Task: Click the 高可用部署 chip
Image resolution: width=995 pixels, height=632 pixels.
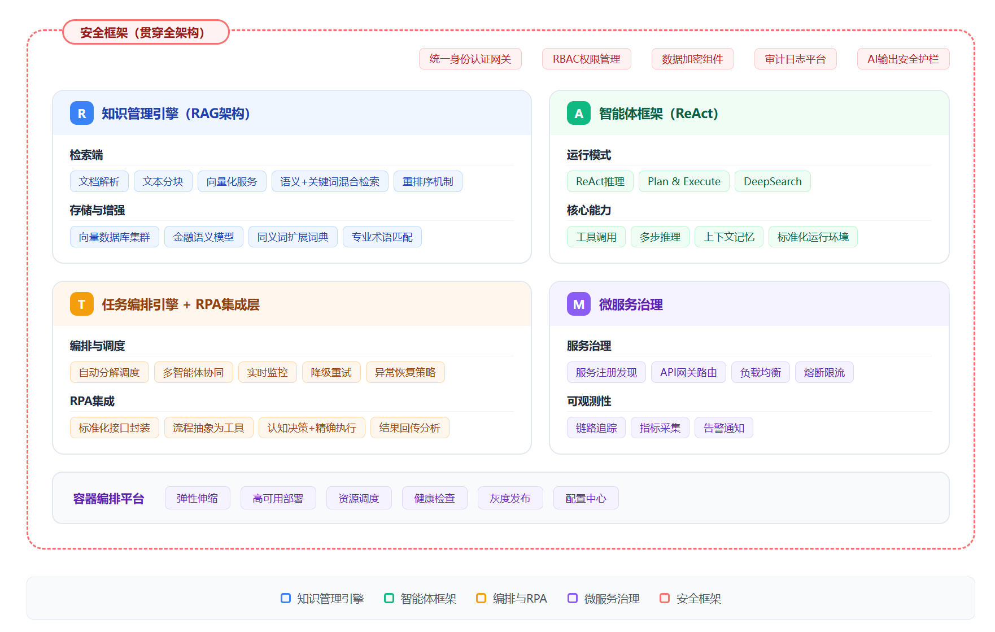Action: click(x=278, y=498)
